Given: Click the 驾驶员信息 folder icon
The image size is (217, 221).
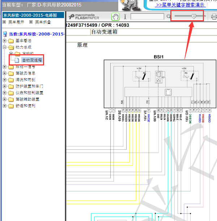Looking at the screenshot, I should [x=11, y=73].
